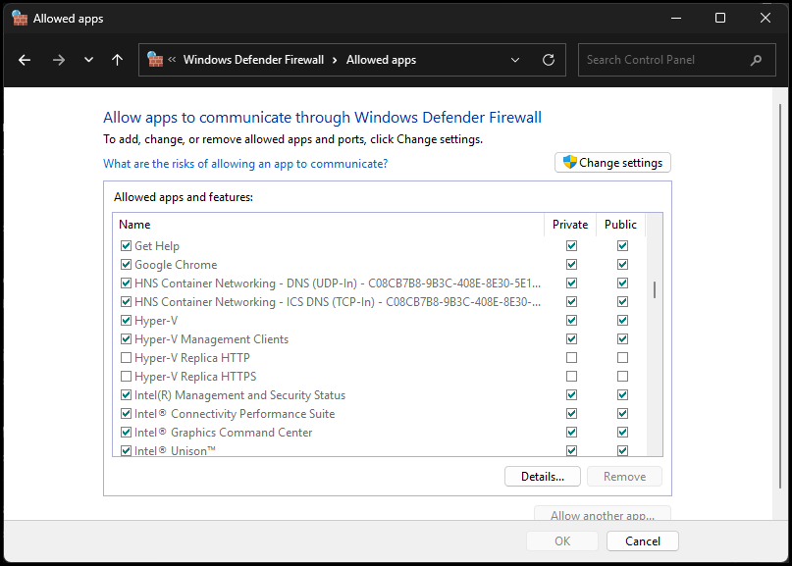Click the Back navigation arrow
The height and width of the screenshot is (566, 792).
coord(25,60)
